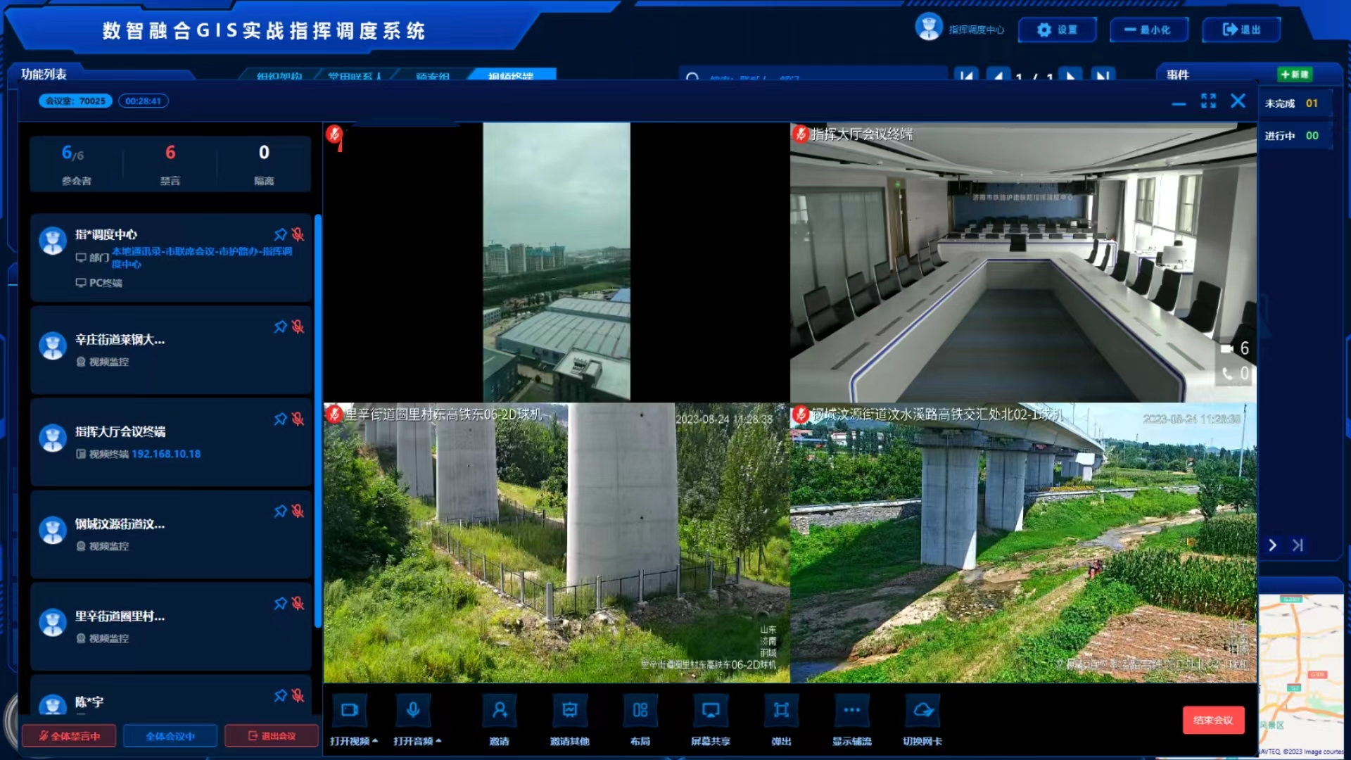Click the 全体禁言中 button
Image resolution: width=1351 pixels, height=760 pixels.
click(69, 736)
